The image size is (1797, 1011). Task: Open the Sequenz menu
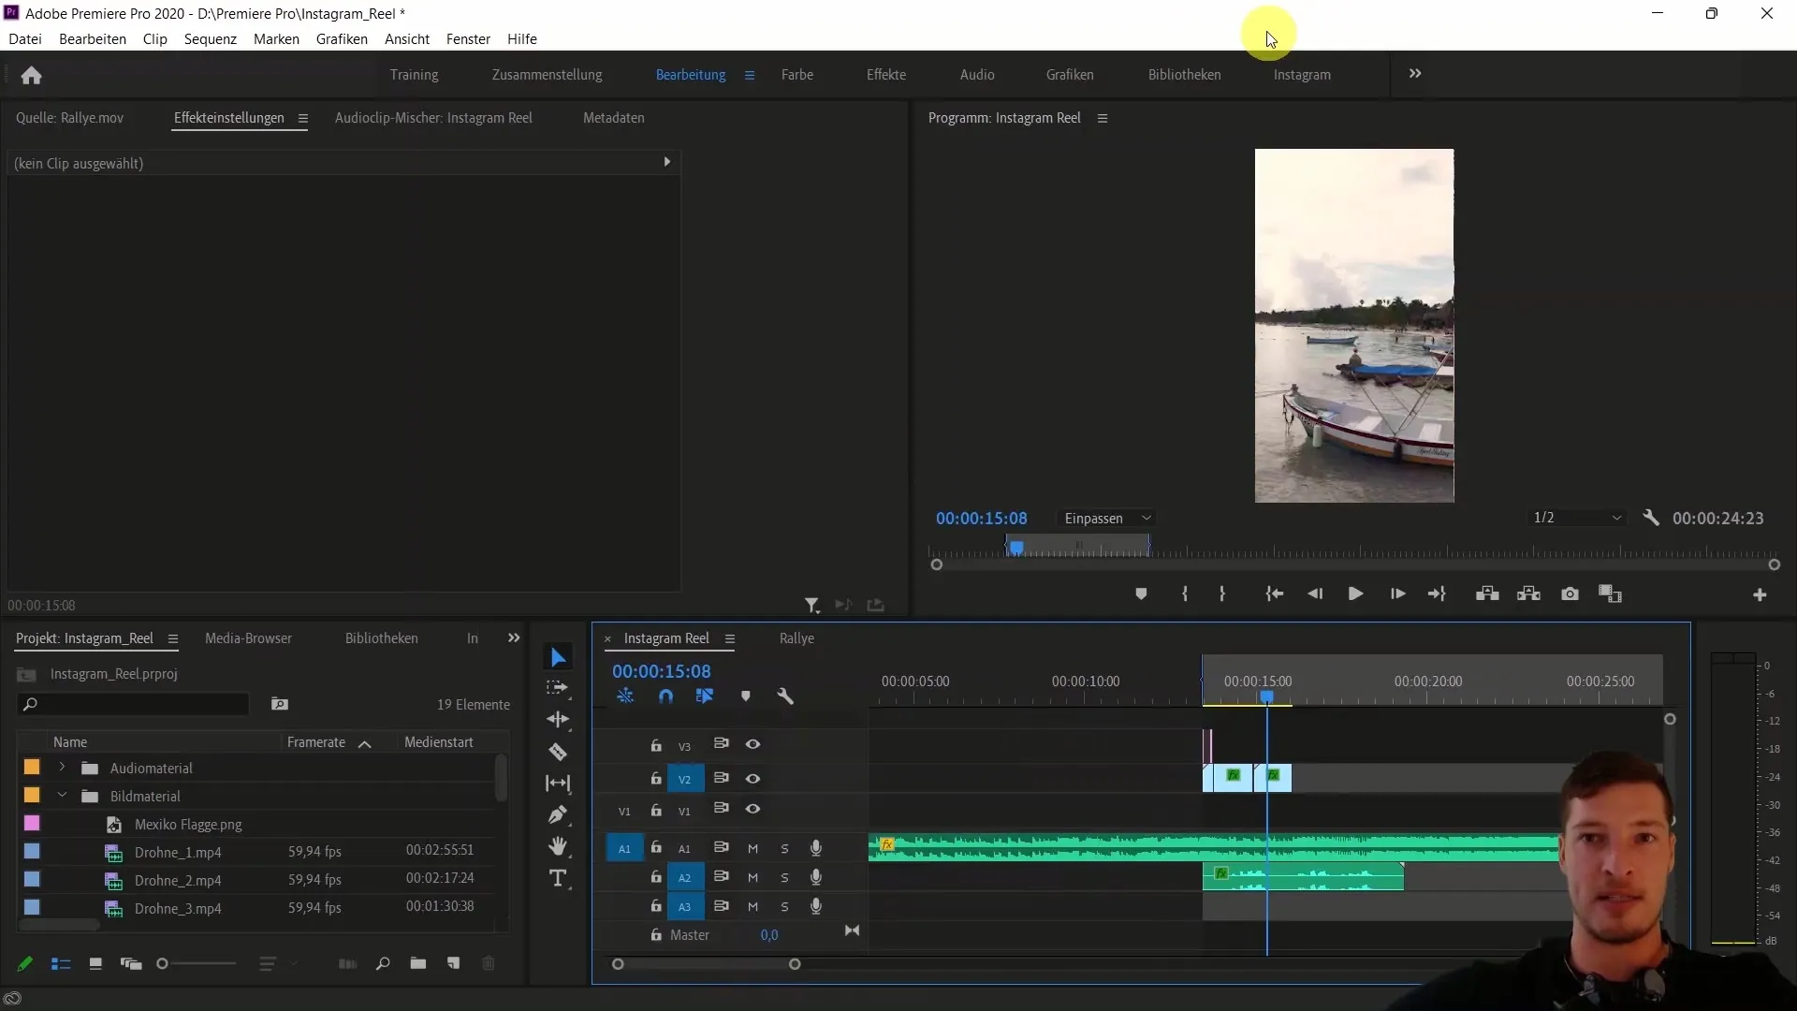click(x=211, y=39)
